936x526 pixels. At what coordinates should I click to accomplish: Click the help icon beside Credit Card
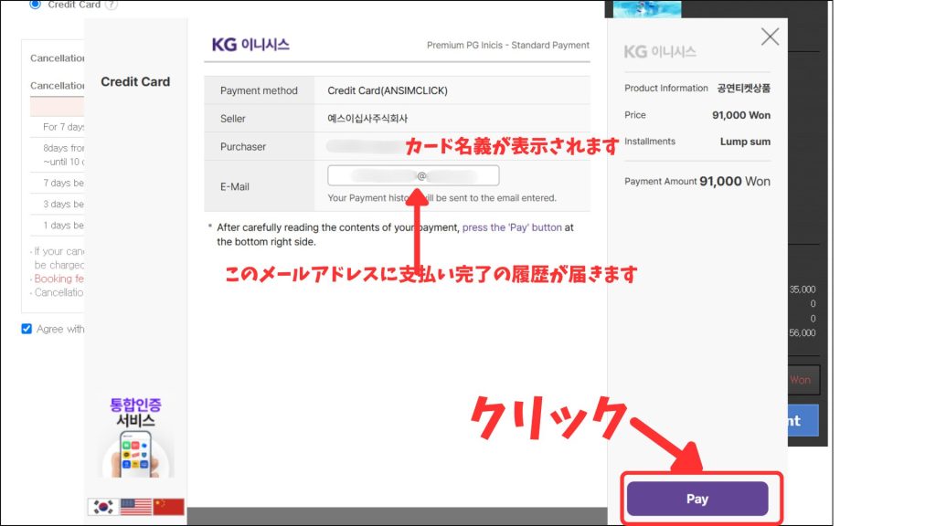click(112, 5)
